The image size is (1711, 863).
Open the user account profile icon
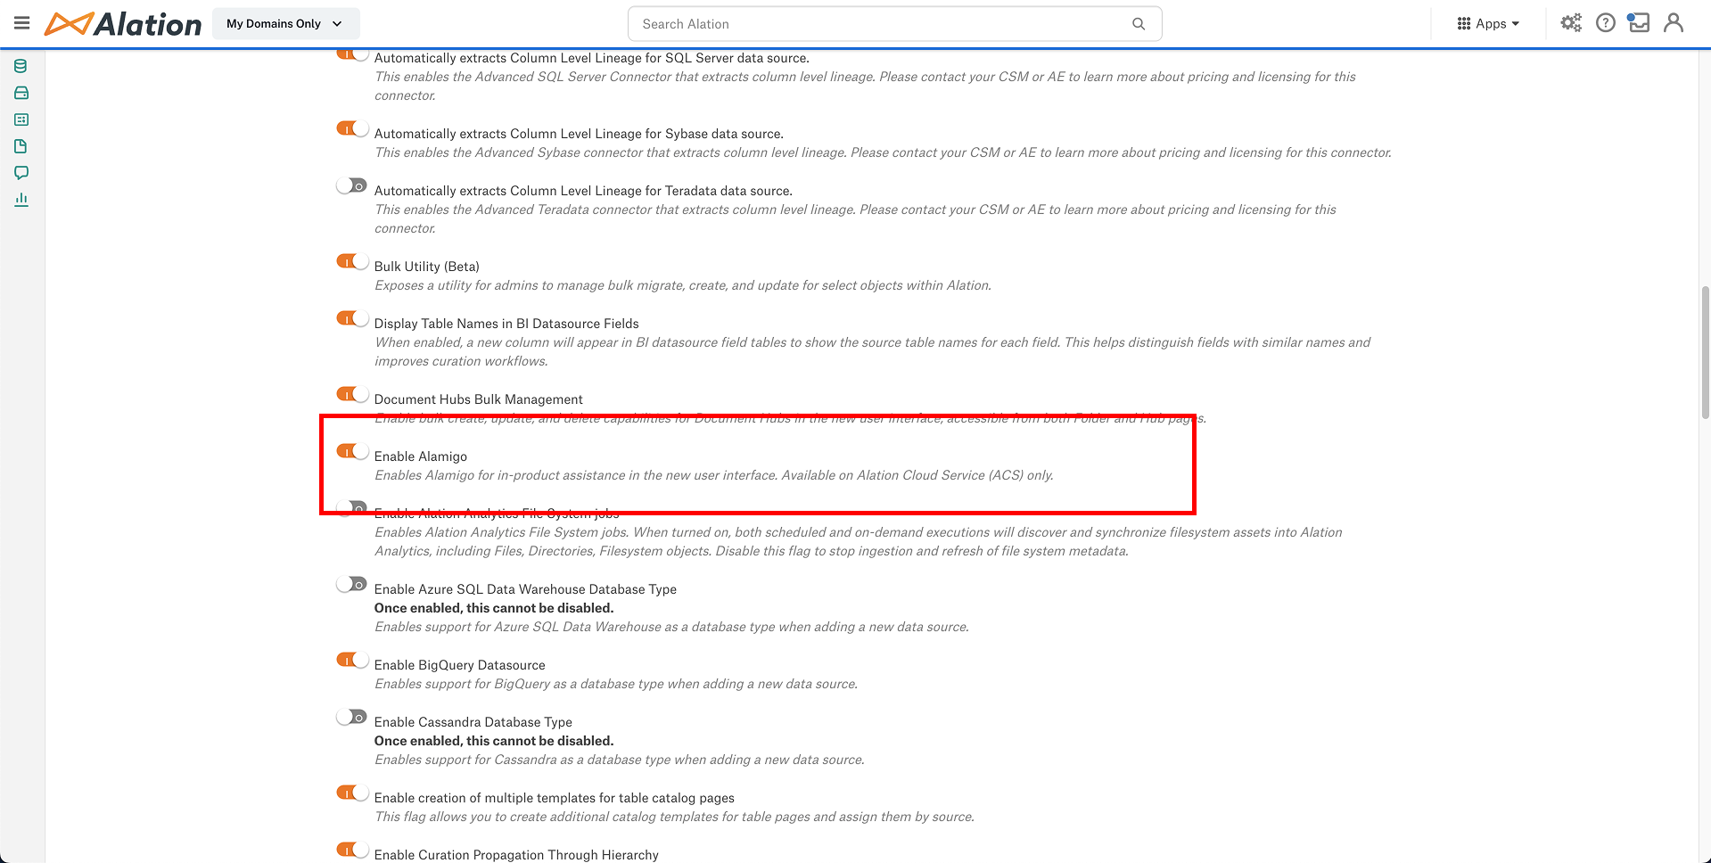1674,23
